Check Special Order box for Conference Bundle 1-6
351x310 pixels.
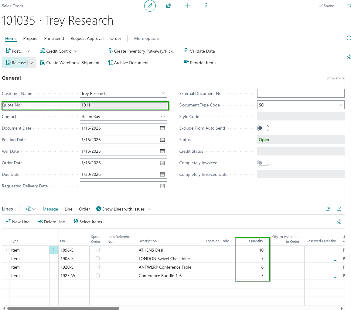point(97,276)
